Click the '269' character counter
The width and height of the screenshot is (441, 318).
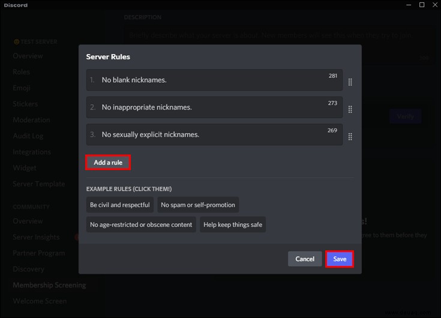[332, 130]
